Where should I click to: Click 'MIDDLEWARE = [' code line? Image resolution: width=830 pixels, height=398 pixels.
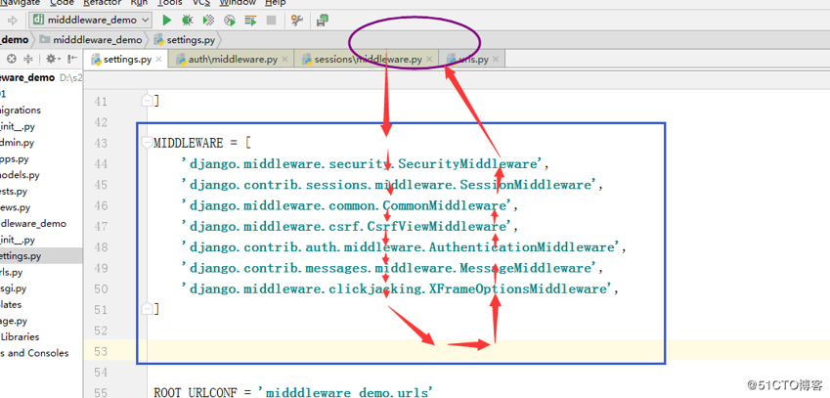coord(202,143)
